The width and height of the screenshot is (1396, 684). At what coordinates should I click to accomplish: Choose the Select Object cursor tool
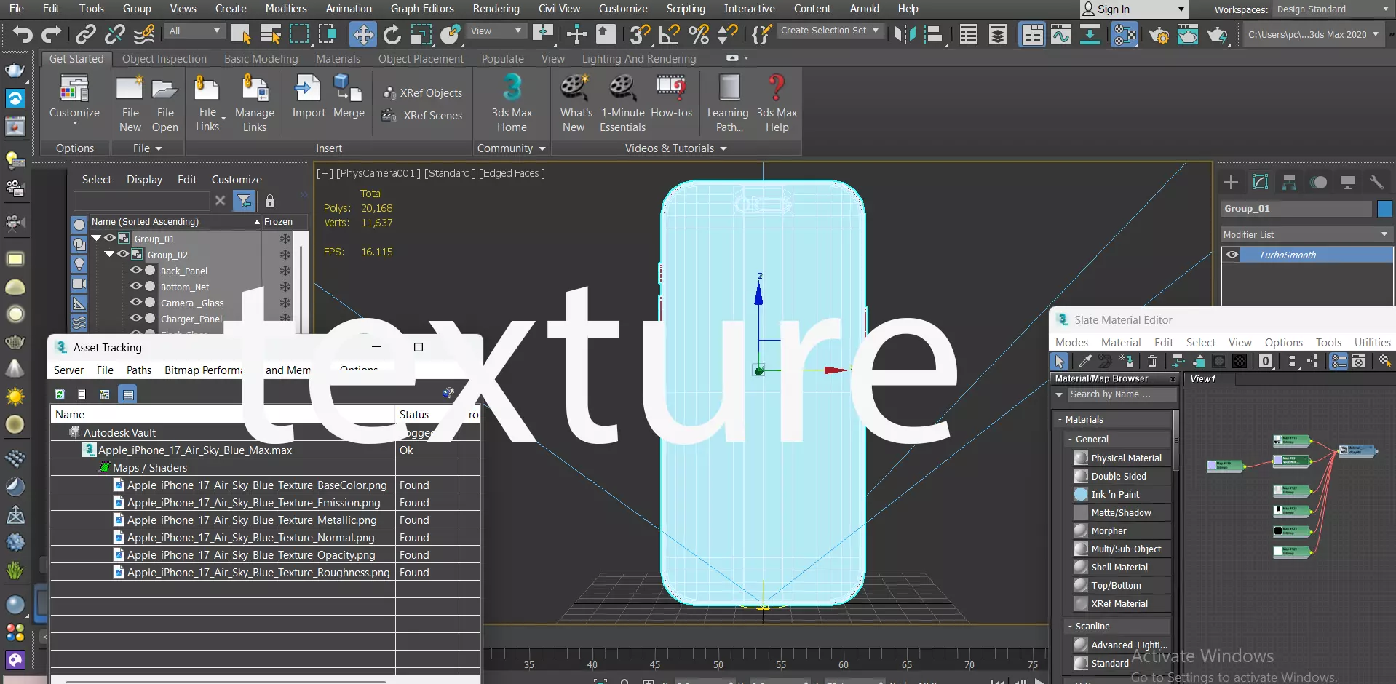coord(241,34)
